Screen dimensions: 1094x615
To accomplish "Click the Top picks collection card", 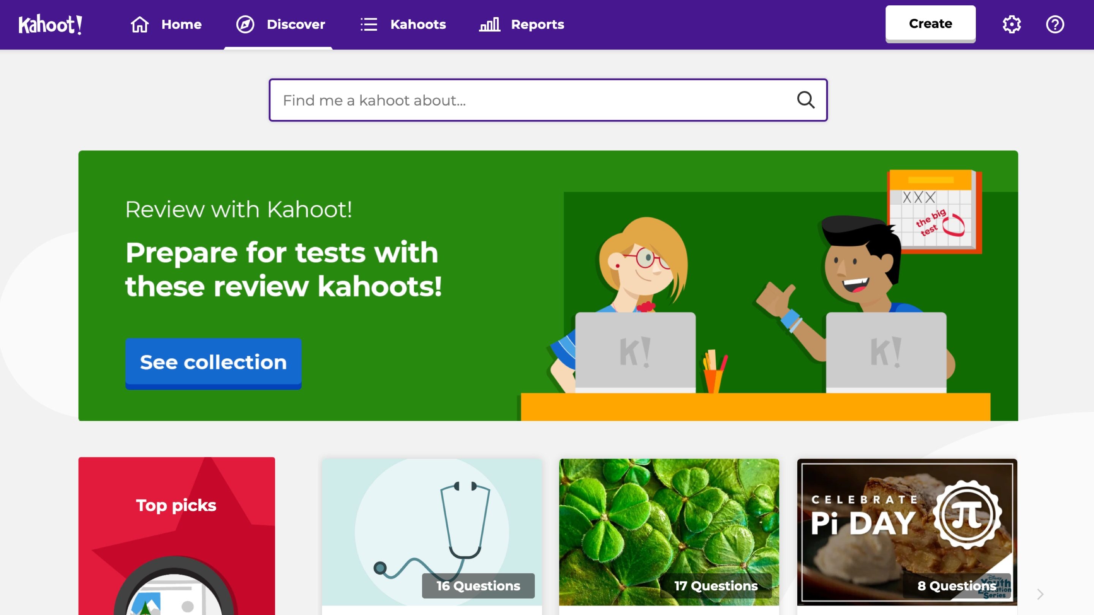I will tap(177, 536).
